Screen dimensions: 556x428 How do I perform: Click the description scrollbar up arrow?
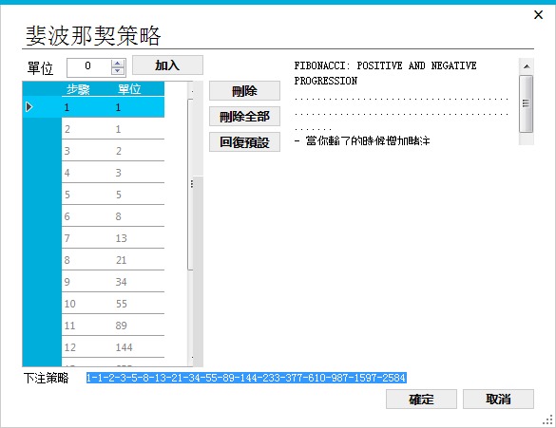pyautogui.click(x=527, y=66)
